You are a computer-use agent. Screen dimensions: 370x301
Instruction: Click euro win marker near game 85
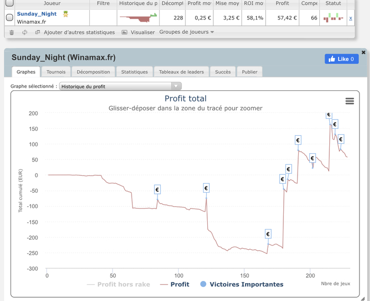click(x=158, y=190)
